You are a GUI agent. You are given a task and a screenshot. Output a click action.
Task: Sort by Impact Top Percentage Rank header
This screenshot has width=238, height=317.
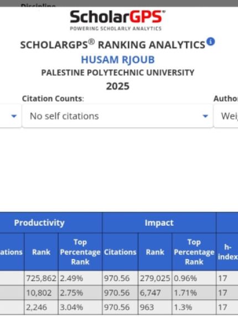click(x=194, y=252)
